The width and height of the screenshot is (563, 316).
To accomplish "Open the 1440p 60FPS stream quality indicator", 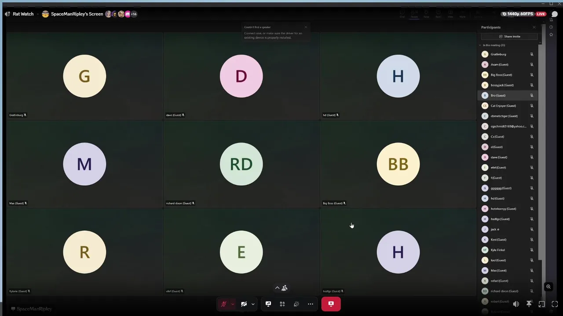I will tap(518, 14).
